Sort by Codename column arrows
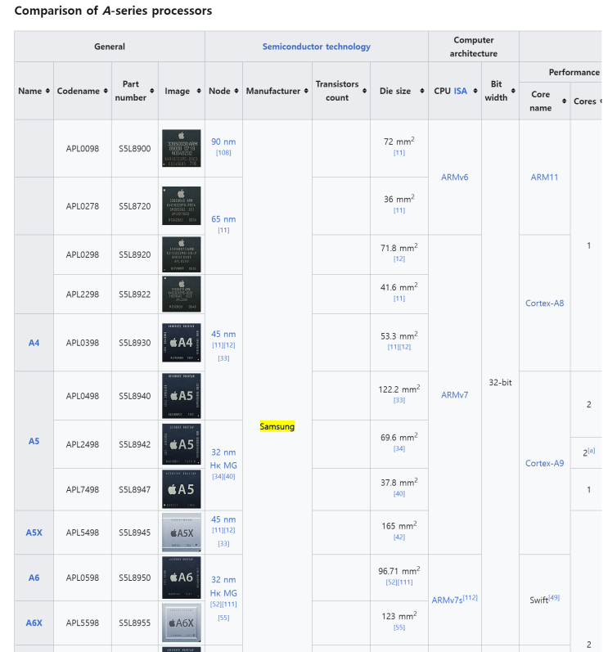 point(106,91)
